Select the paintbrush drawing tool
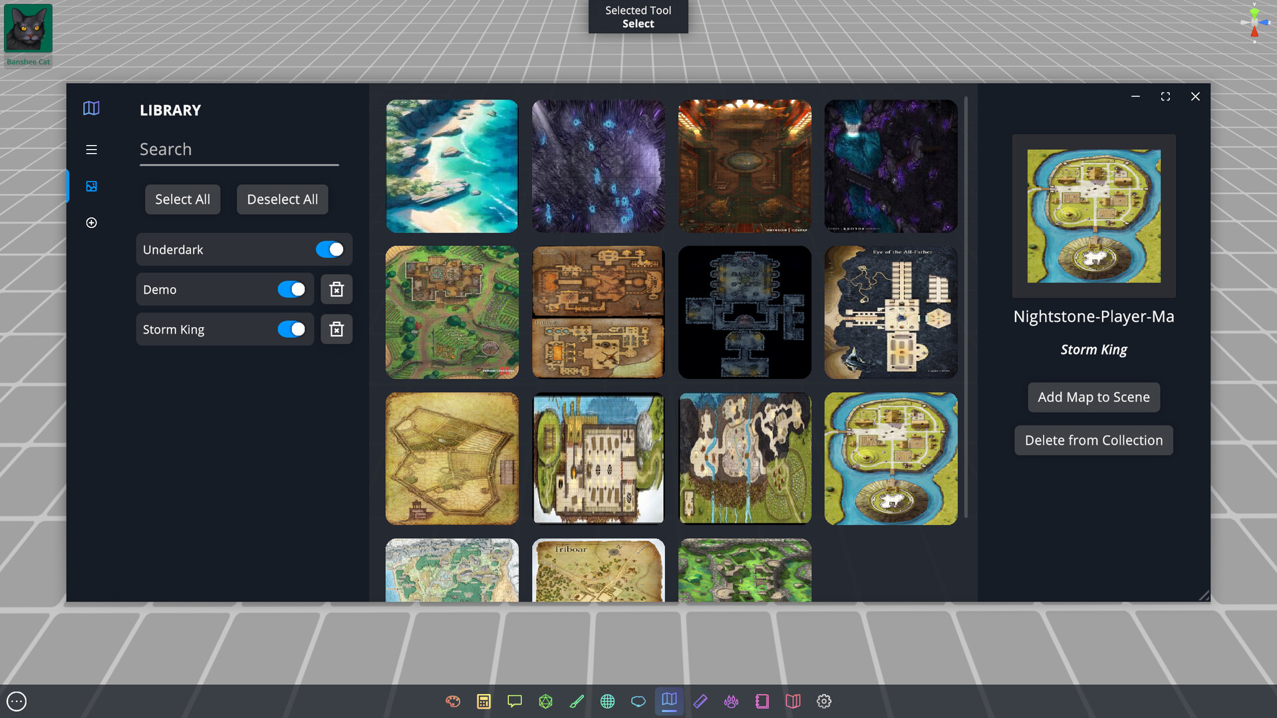Viewport: 1277px width, 718px height. tap(576, 701)
